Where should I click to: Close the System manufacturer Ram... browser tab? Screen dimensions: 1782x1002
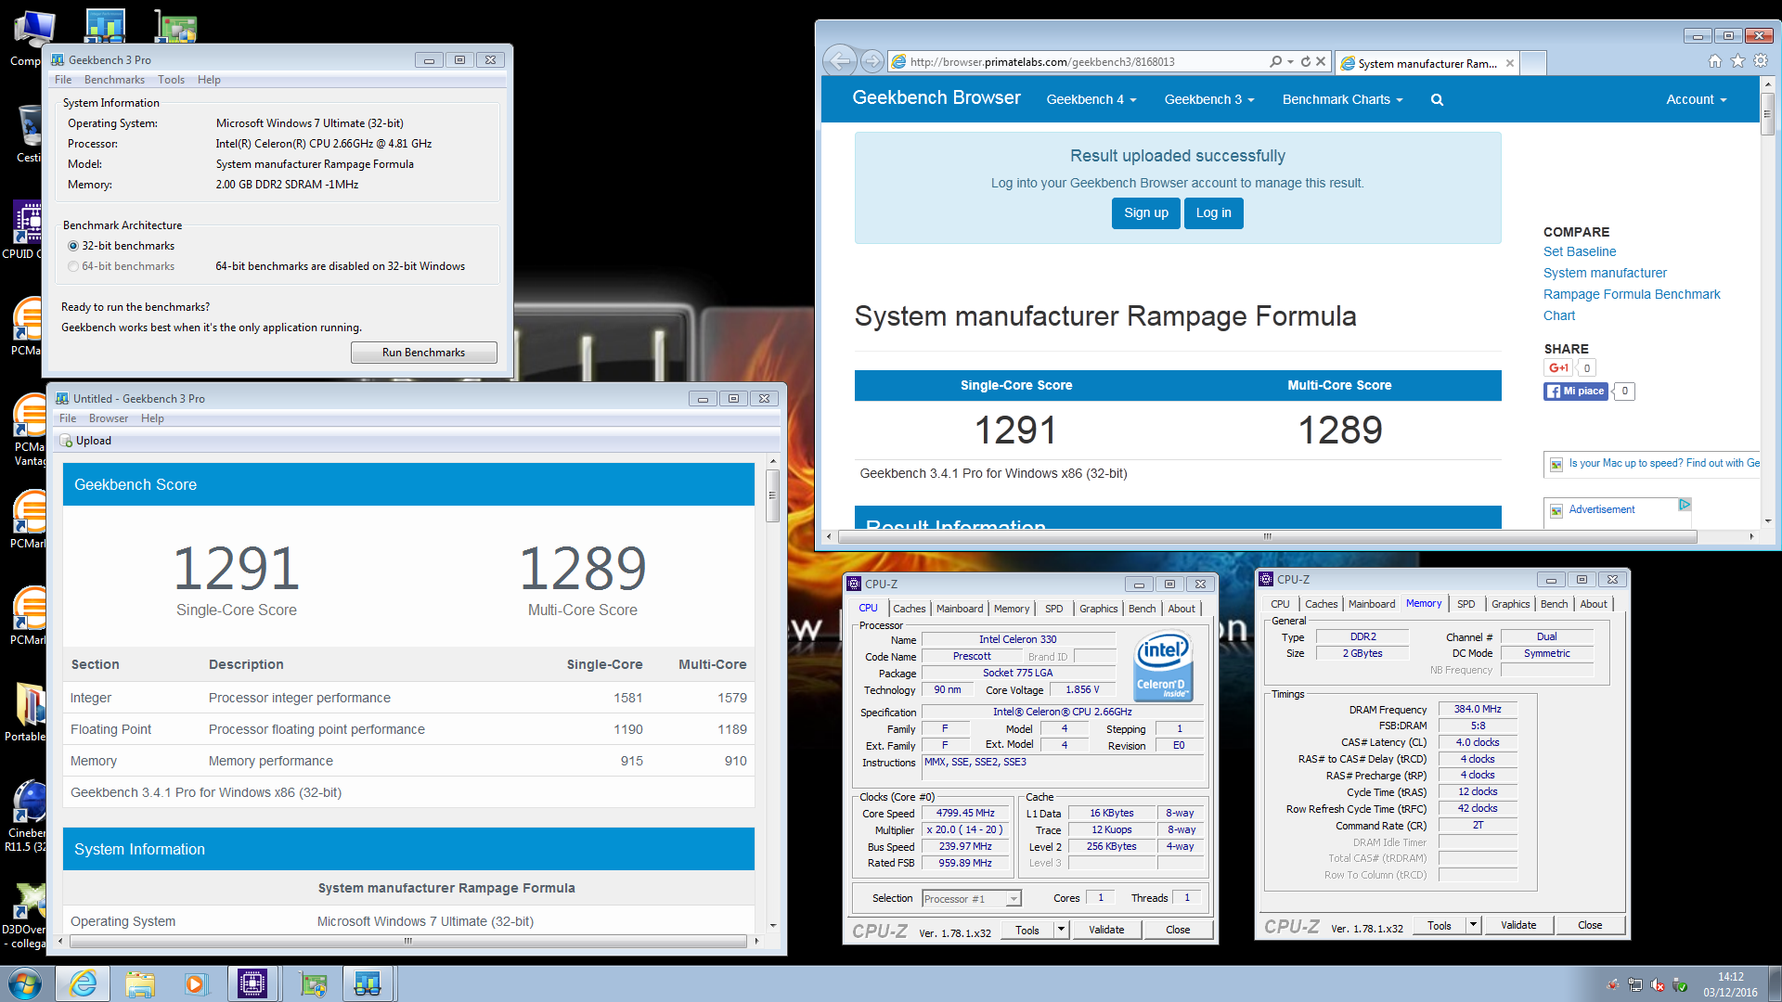tap(1510, 63)
